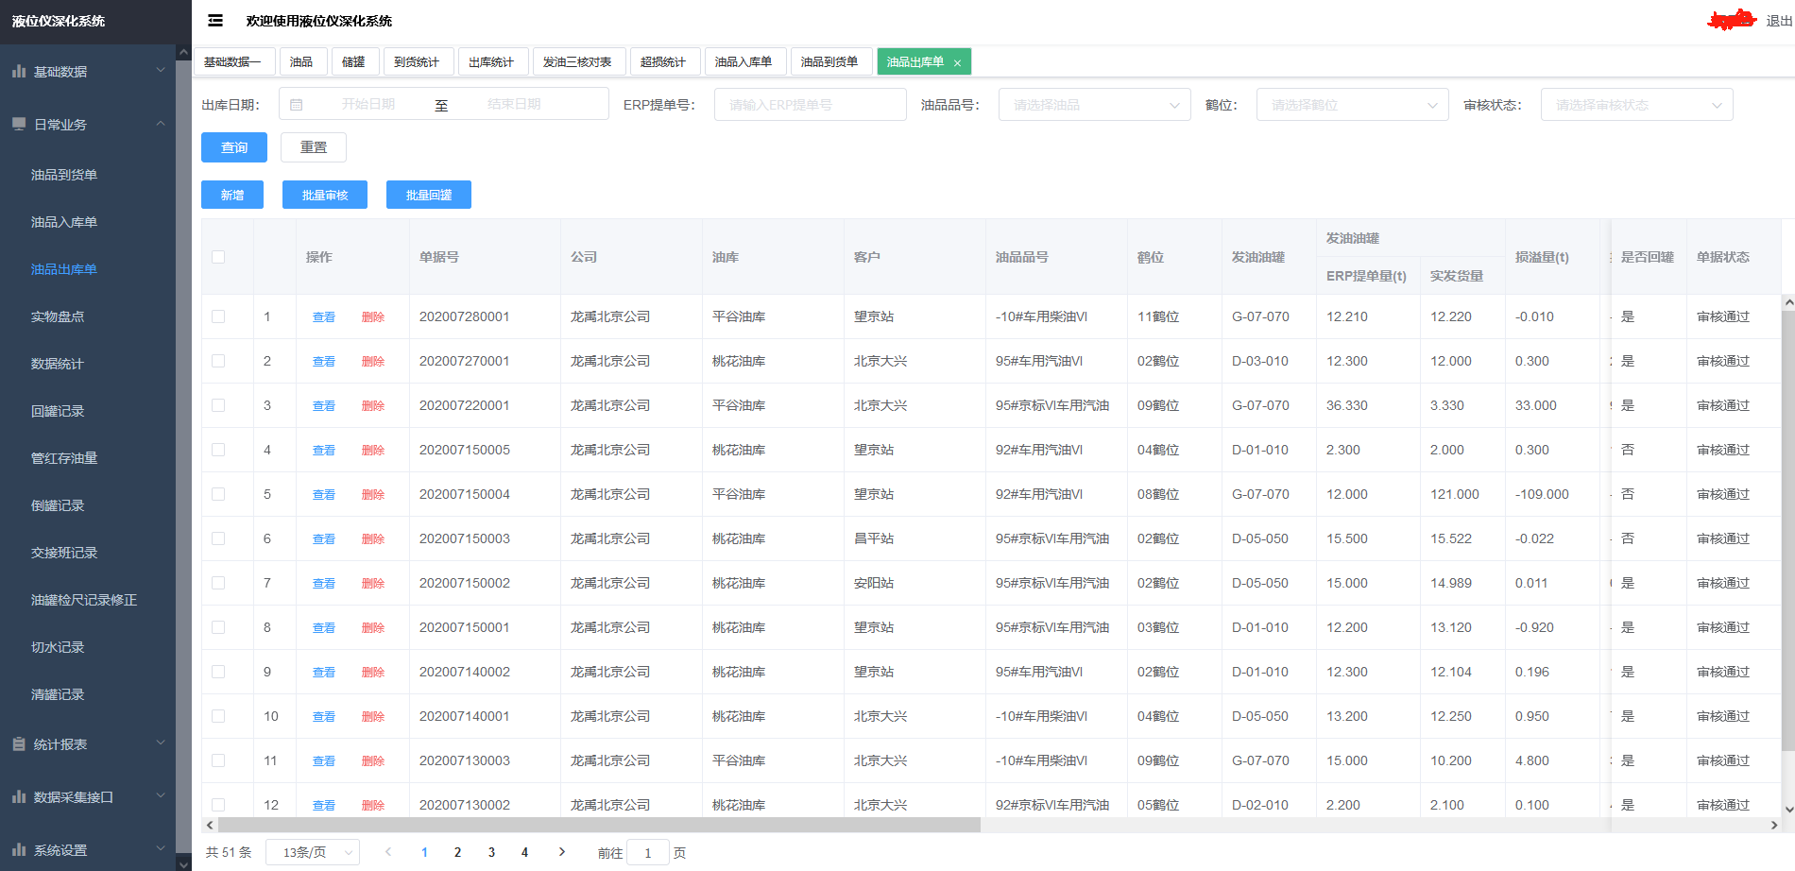Click the 重置 button

pos(314,147)
